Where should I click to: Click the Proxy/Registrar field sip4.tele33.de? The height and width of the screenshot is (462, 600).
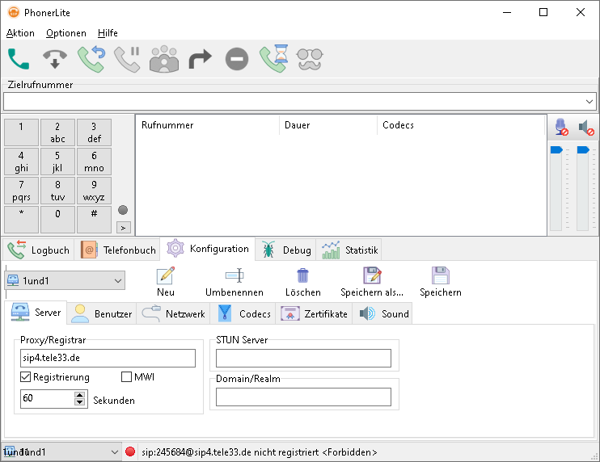tap(108, 358)
